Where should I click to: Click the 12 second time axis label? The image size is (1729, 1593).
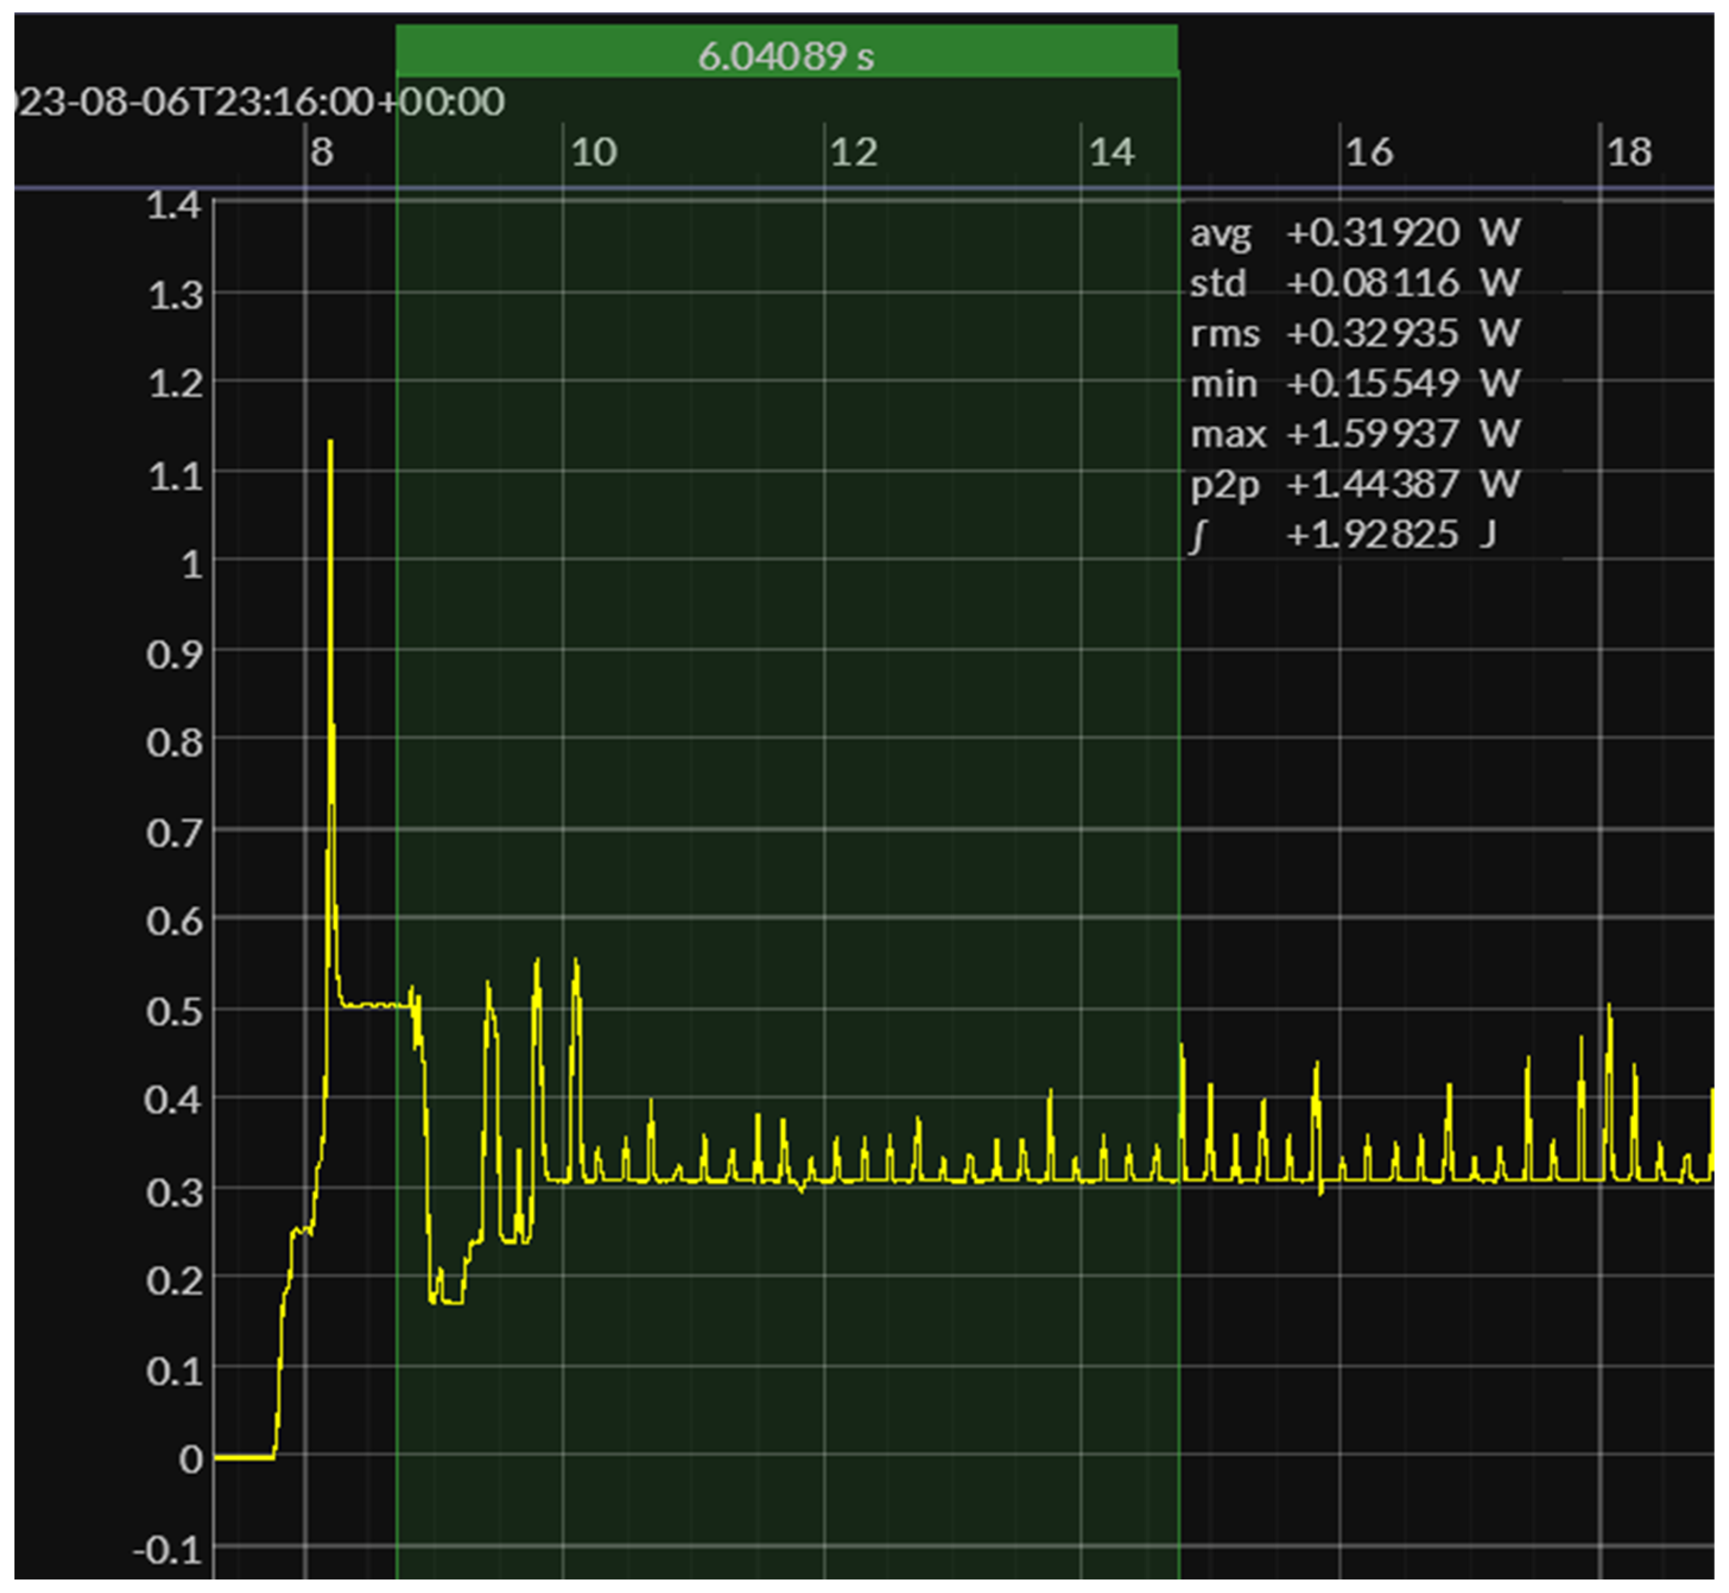pyautogui.click(x=854, y=153)
